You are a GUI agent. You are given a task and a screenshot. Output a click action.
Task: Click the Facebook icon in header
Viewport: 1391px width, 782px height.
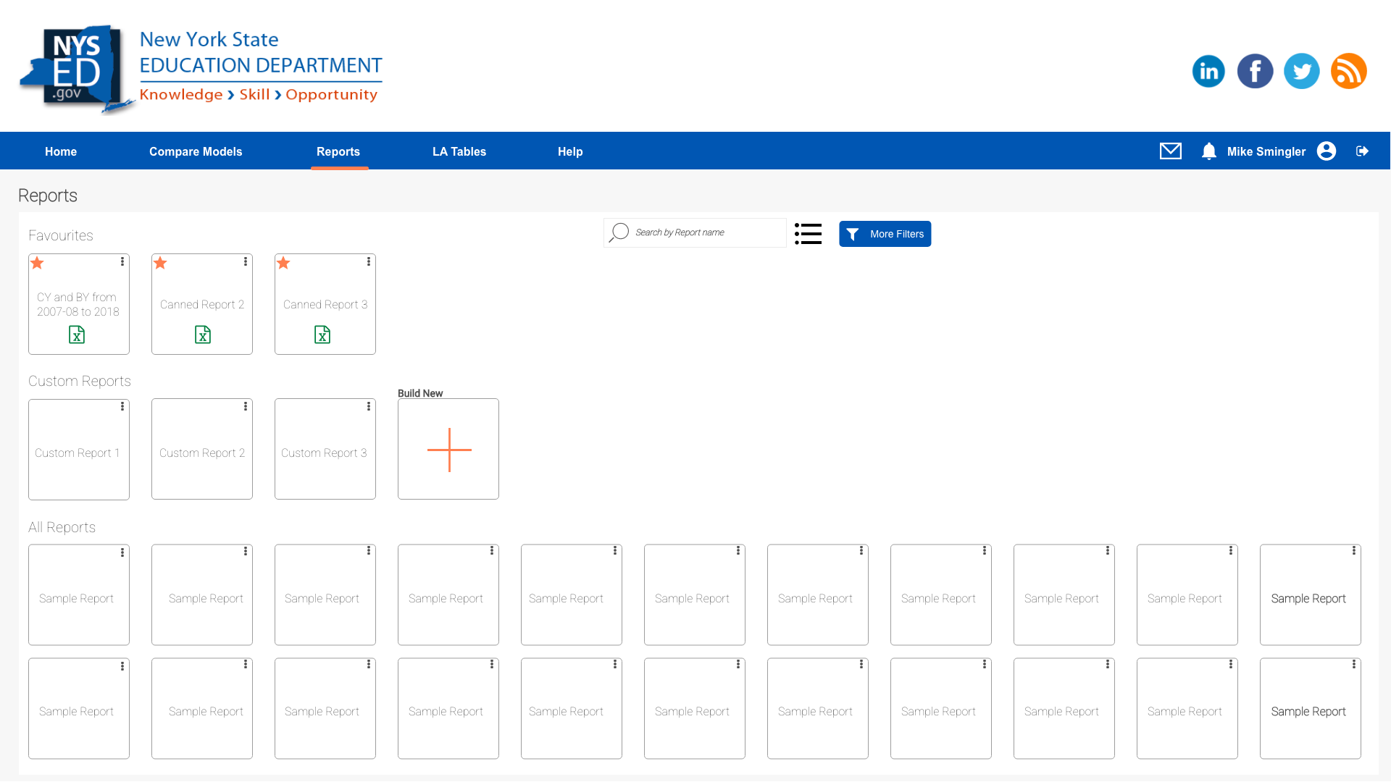tap(1255, 71)
